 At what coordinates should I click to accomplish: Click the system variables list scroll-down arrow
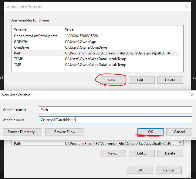coord(181,142)
